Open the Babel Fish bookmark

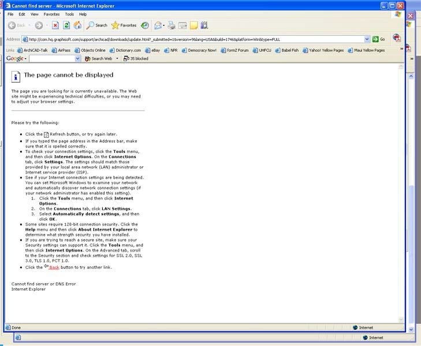click(x=287, y=50)
